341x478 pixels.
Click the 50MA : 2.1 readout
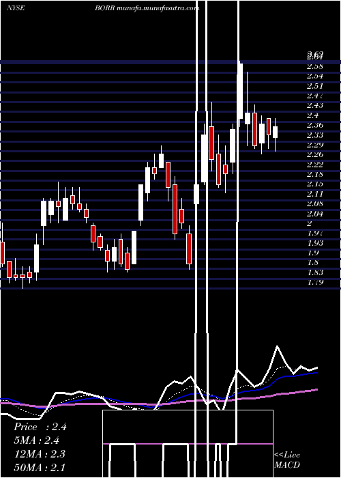[40, 467]
